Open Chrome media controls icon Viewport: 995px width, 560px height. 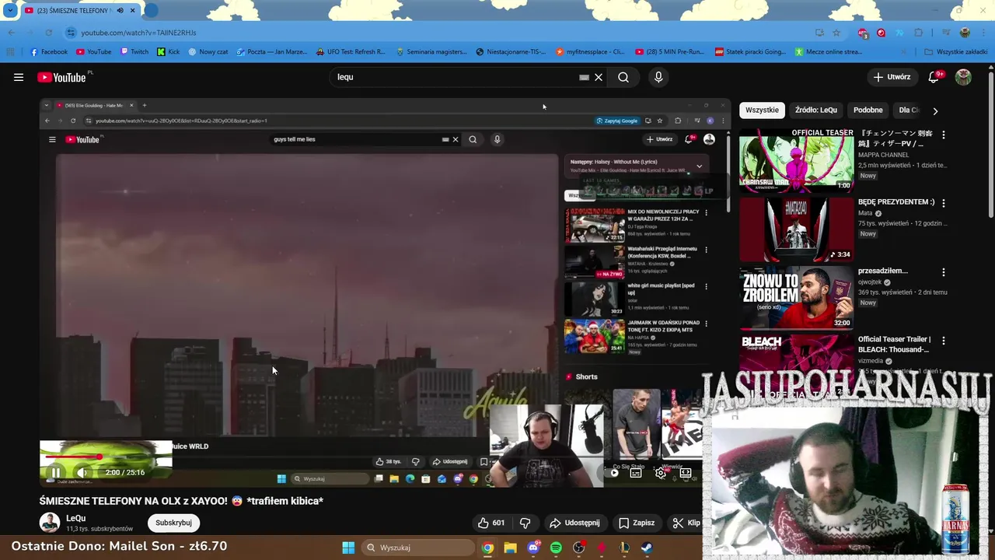946,33
